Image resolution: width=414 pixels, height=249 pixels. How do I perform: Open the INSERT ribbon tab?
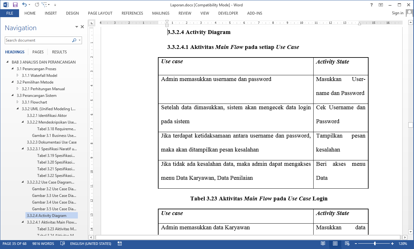(51, 13)
